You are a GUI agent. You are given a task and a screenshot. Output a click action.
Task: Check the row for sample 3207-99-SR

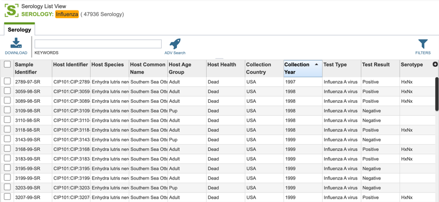click(x=7, y=197)
